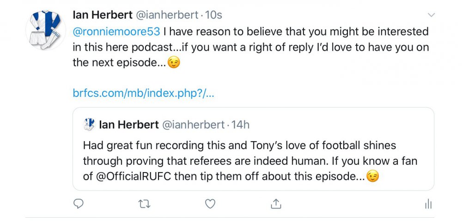This screenshot has width=462, height=221.
Task: Like the tweet with heart icon
Action: tap(210, 203)
